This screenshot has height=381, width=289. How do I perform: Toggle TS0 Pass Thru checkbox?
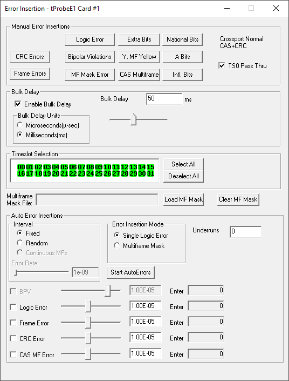coord(222,66)
